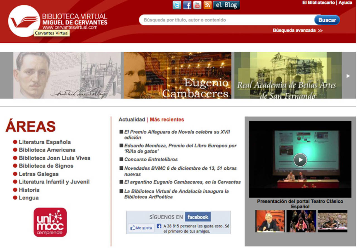The height and width of the screenshot is (250, 357).
Task: Expand Búsqueda avanzada options
Action: point(297,30)
